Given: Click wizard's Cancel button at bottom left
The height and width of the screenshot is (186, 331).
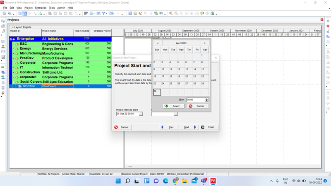Looking at the screenshot, I should coord(122,127).
